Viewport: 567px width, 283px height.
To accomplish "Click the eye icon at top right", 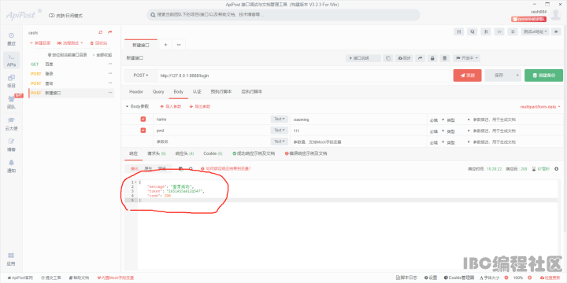I will (556, 31).
